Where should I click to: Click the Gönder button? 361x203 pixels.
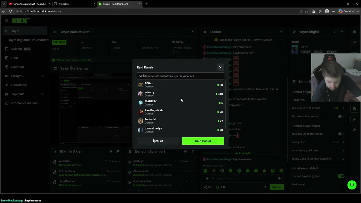pyautogui.click(x=277, y=187)
